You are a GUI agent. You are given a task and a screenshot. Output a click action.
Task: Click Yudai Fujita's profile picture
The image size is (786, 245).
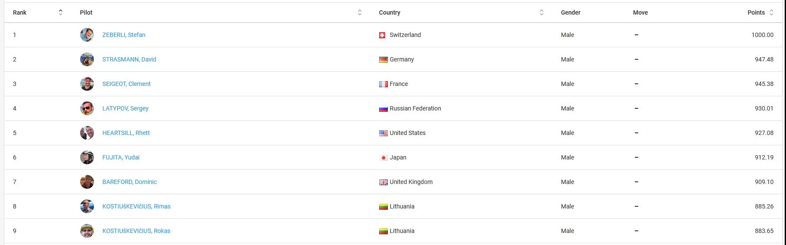click(x=87, y=157)
